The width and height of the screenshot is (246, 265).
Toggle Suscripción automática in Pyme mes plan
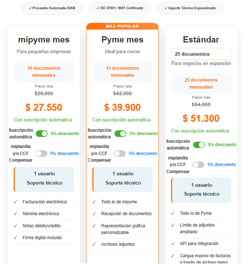[x=120, y=134]
